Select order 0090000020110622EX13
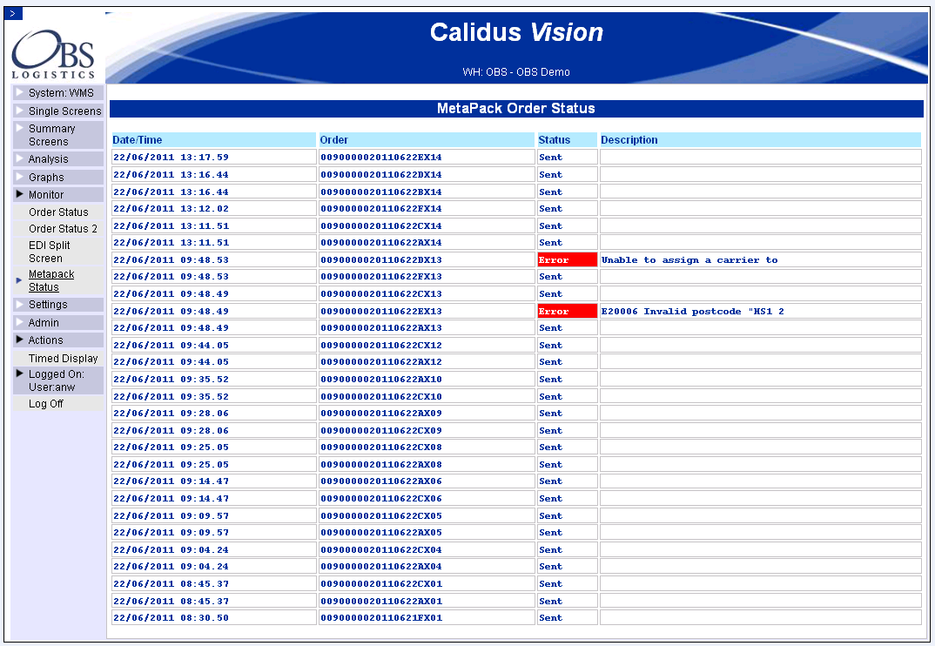Image resolution: width=935 pixels, height=646 pixels. point(381,312)
